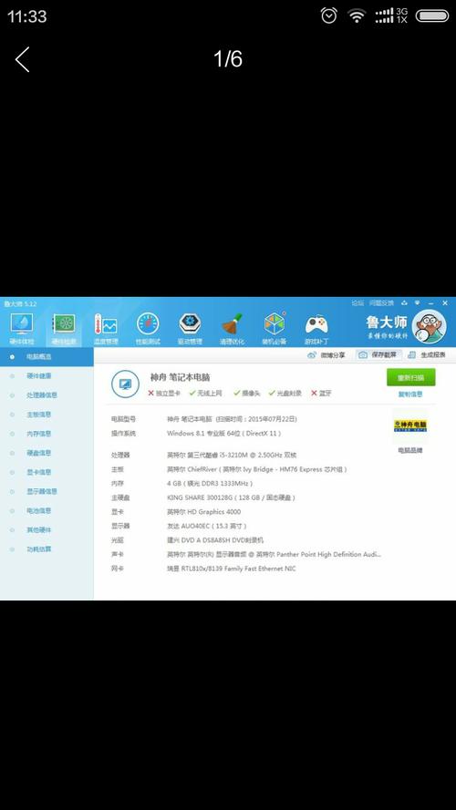Open 性能测试 performance test gauge icon
Screen dimensions: 456x810
[x=148, y=329]
